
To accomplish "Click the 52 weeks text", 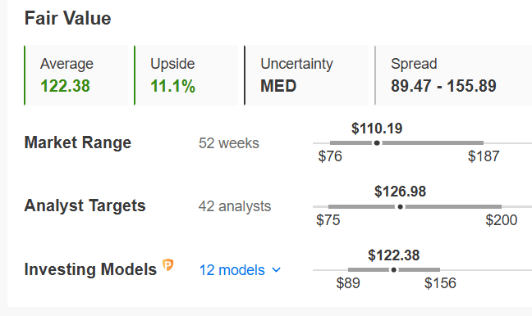I will [229, 143].
